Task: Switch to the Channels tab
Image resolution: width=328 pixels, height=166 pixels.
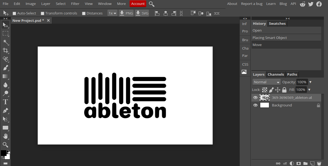Action: coord(276,75)
